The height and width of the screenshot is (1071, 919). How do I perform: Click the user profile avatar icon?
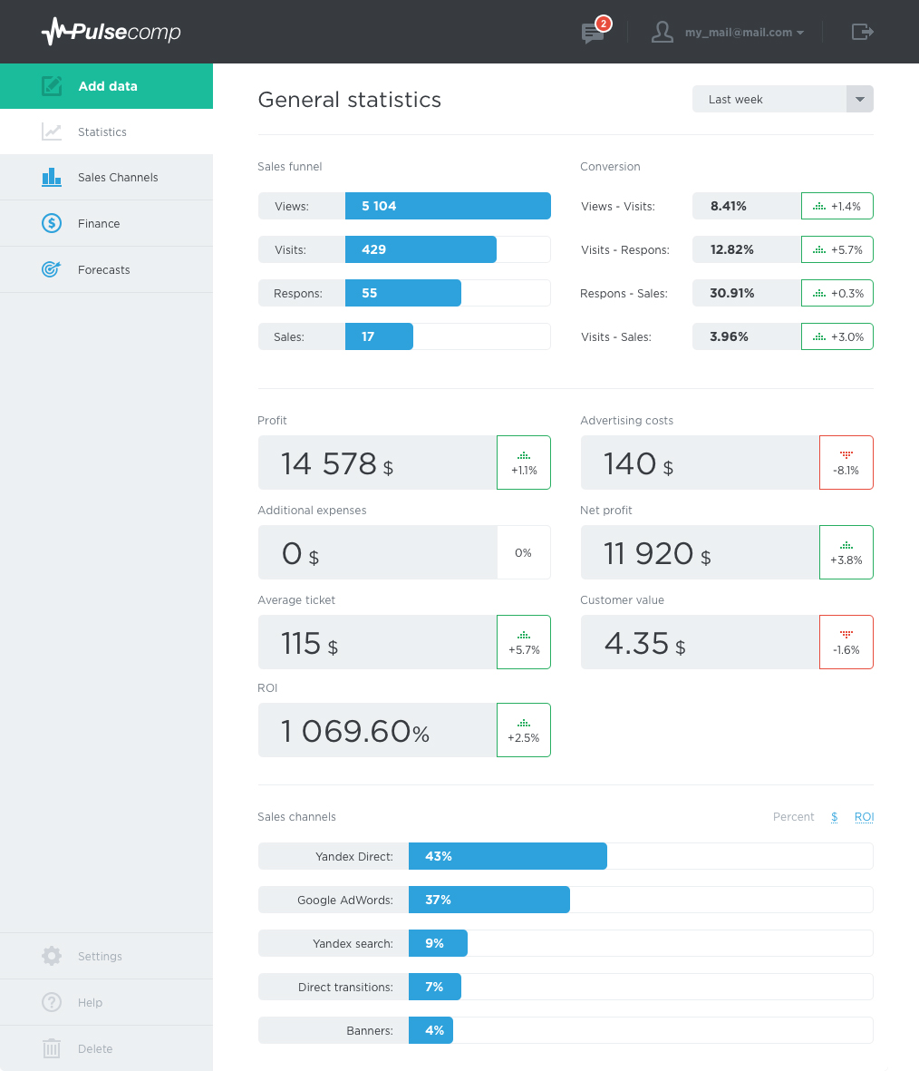pos(663,33)
